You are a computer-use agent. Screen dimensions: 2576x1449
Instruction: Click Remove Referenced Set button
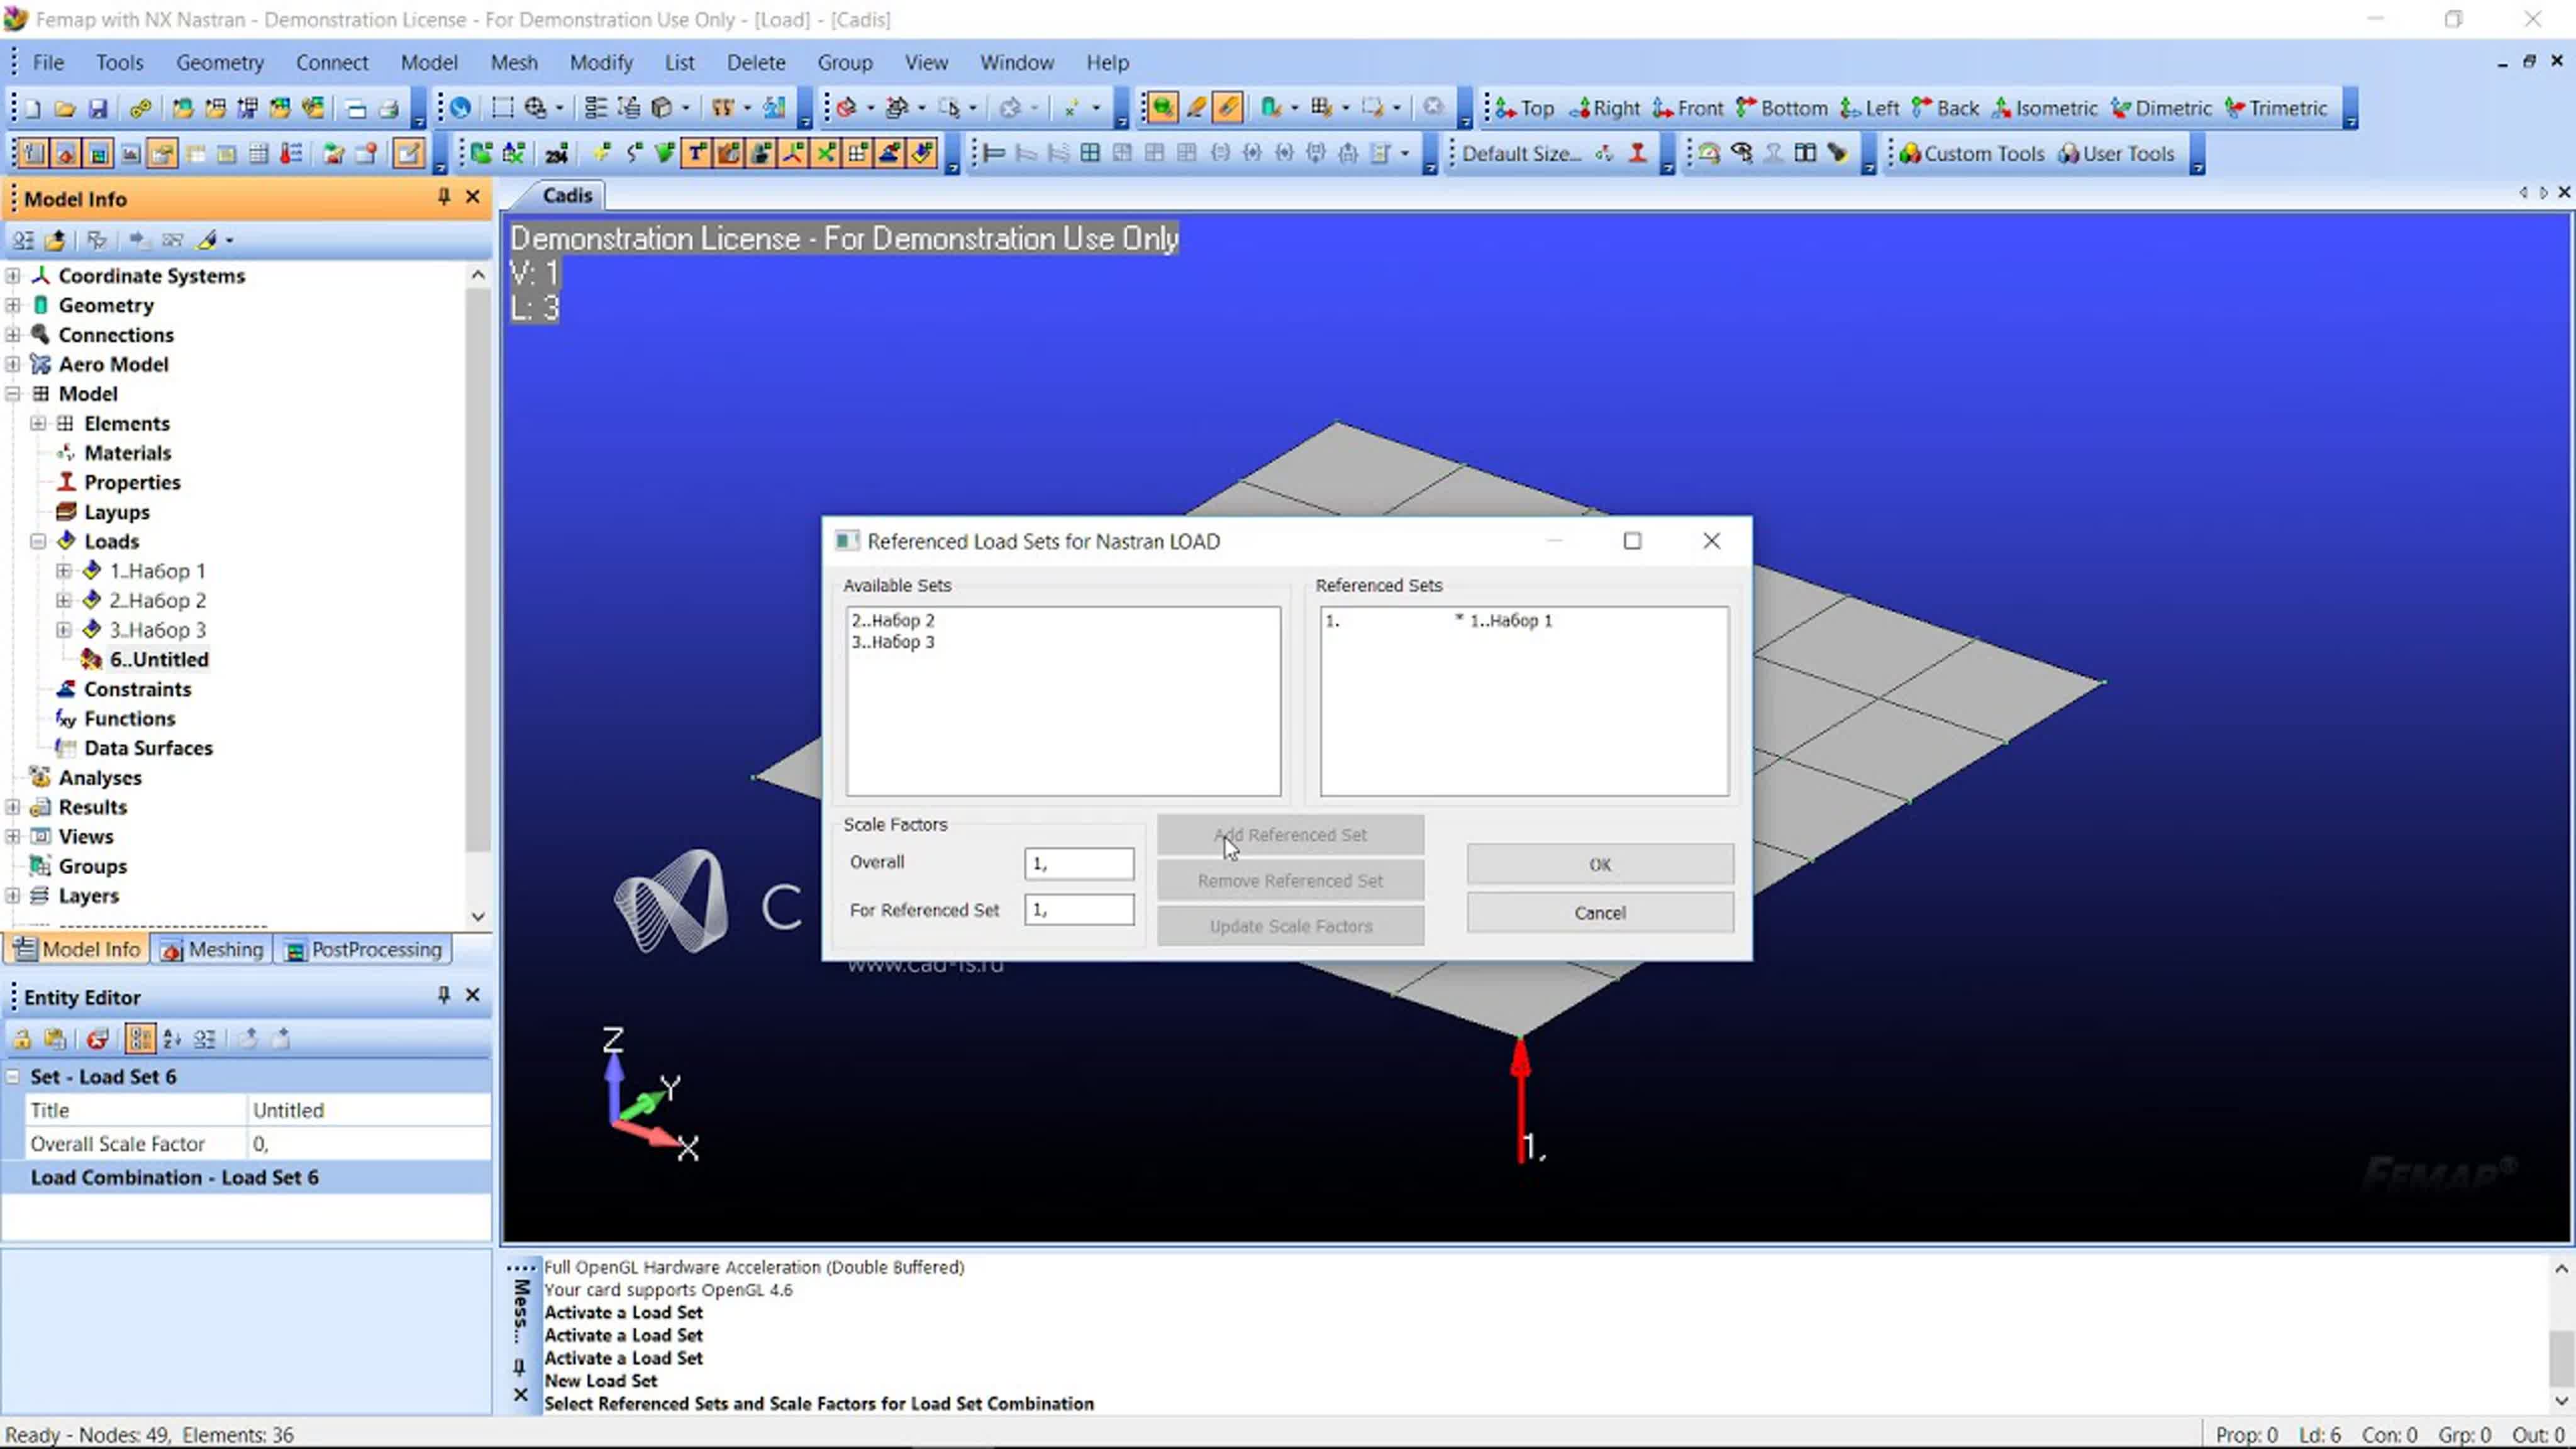coord(1290,880)
